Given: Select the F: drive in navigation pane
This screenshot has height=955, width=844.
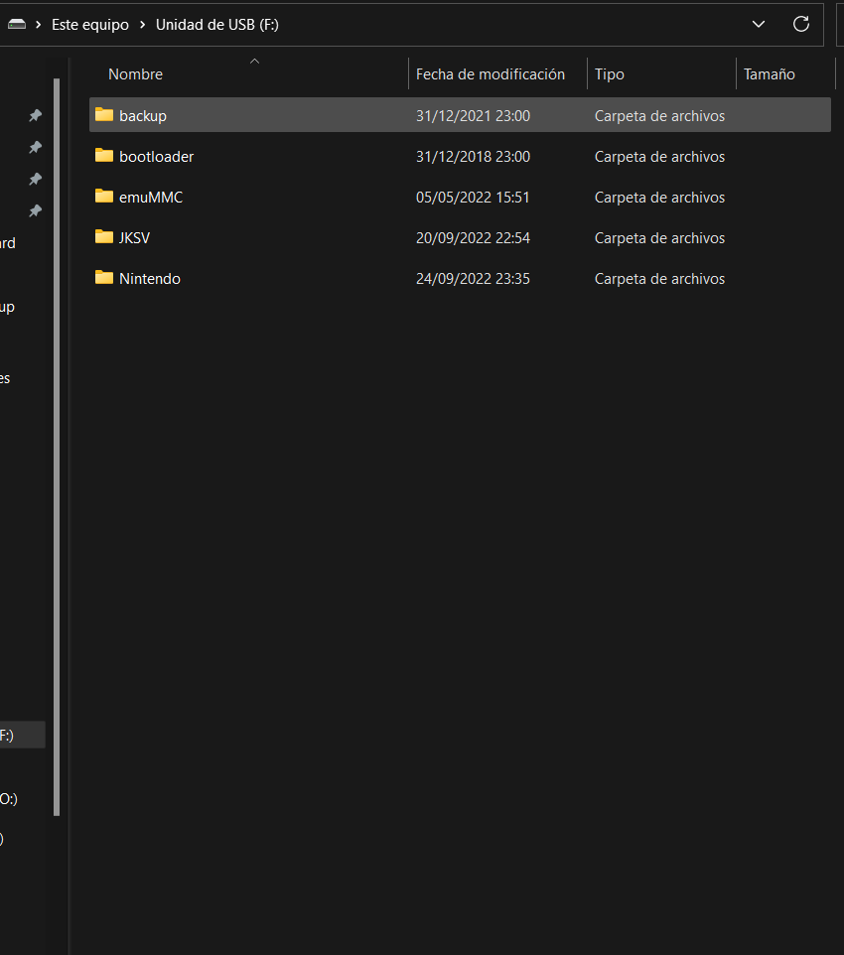Looking at the screenshot, I should [x=22, y=736].
